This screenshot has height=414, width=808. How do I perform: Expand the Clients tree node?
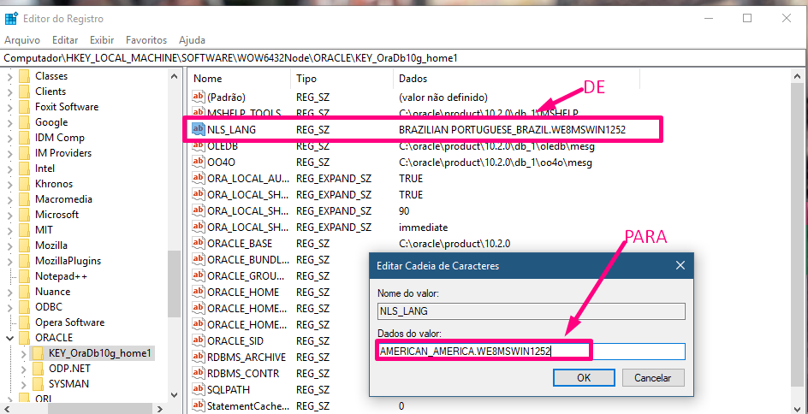pos(9,92)
